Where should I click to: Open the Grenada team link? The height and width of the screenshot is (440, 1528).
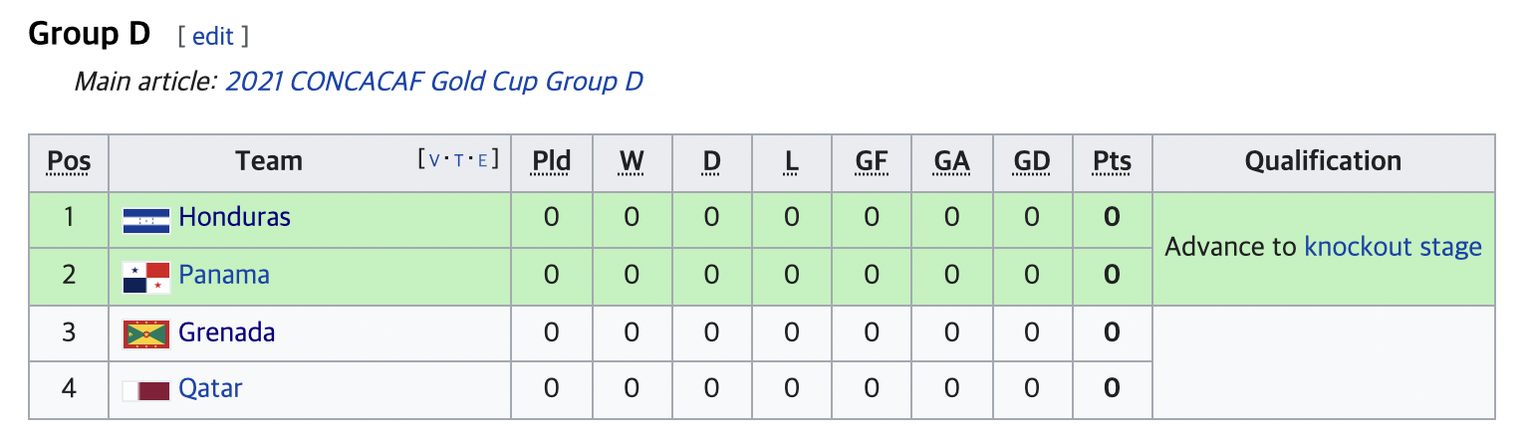tap(227, 331)
